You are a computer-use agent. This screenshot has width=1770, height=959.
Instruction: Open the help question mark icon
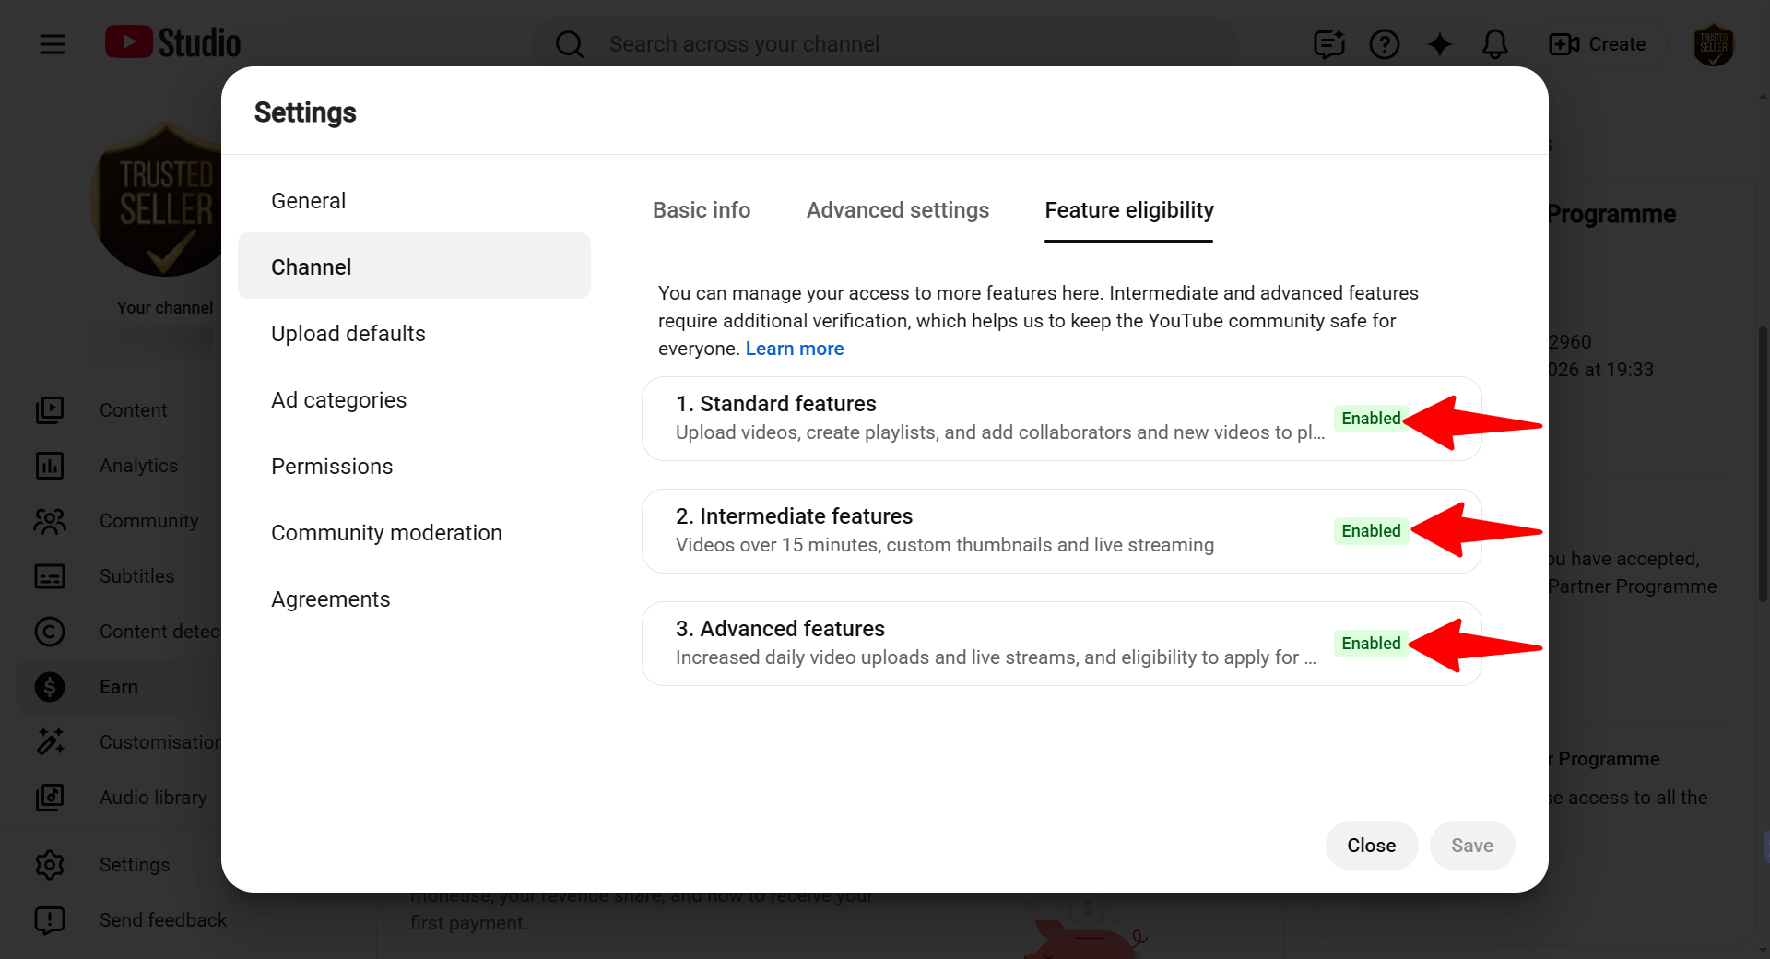coord(1384,44)
